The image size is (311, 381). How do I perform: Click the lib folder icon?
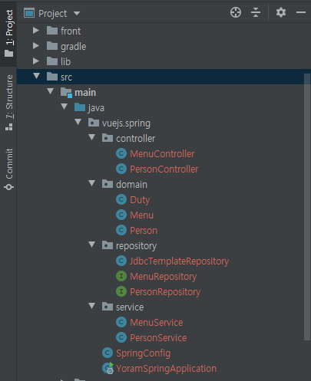(x=52, y=61)
